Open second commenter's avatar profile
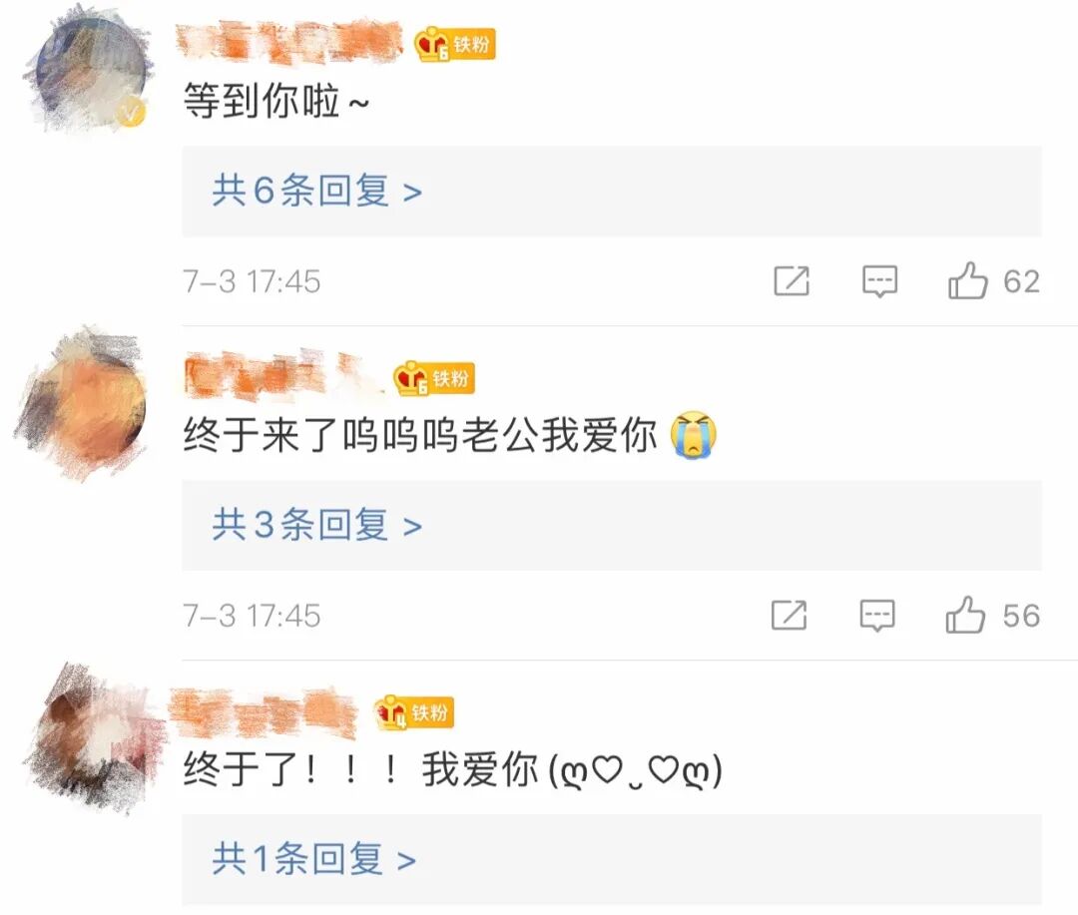The width and height of the screenshot is (1078, 915). click(x=83, y=404)
